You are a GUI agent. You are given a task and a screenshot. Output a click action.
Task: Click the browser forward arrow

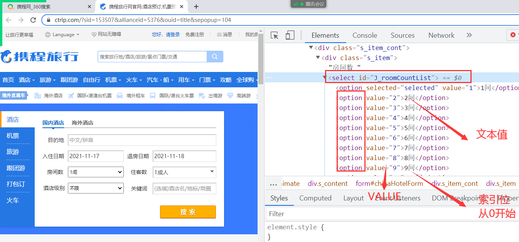21,20
